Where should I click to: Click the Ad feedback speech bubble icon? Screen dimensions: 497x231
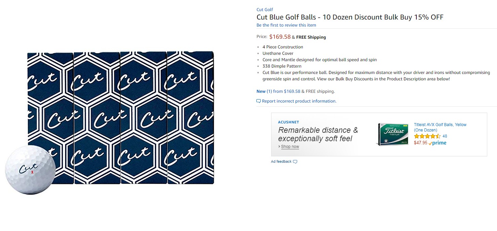pos(295,162)
